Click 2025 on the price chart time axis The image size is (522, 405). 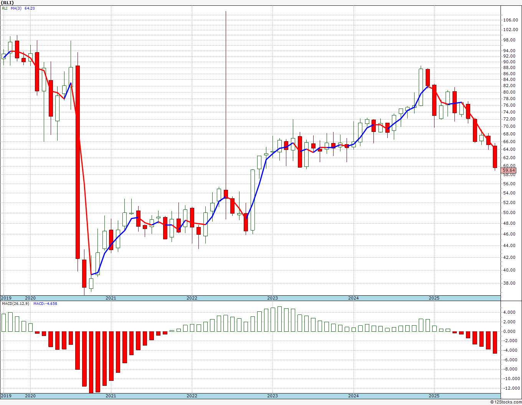point(434,298)
